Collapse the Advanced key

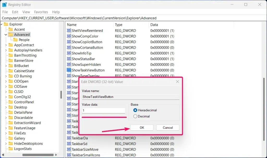6,35
